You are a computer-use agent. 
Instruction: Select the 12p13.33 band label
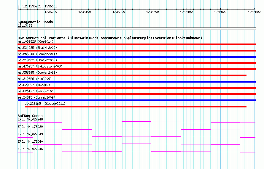coord(25,25)
